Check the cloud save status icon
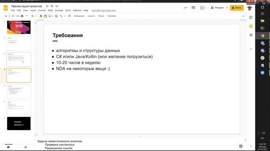The image size is (270, 151). point(57,6)
